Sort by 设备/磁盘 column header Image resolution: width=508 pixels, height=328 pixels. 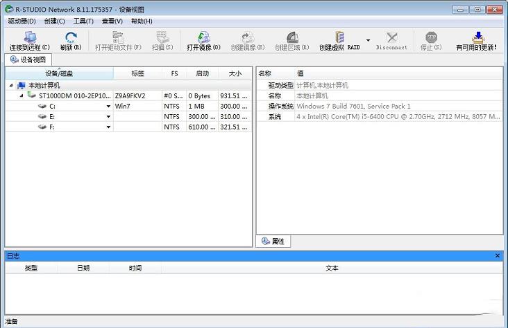[59, 73]
